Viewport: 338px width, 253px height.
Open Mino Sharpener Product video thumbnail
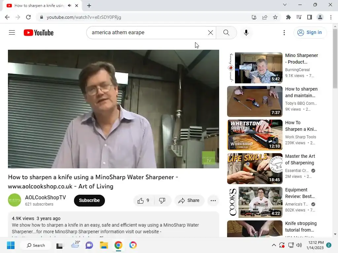click(x=255, y=68)
